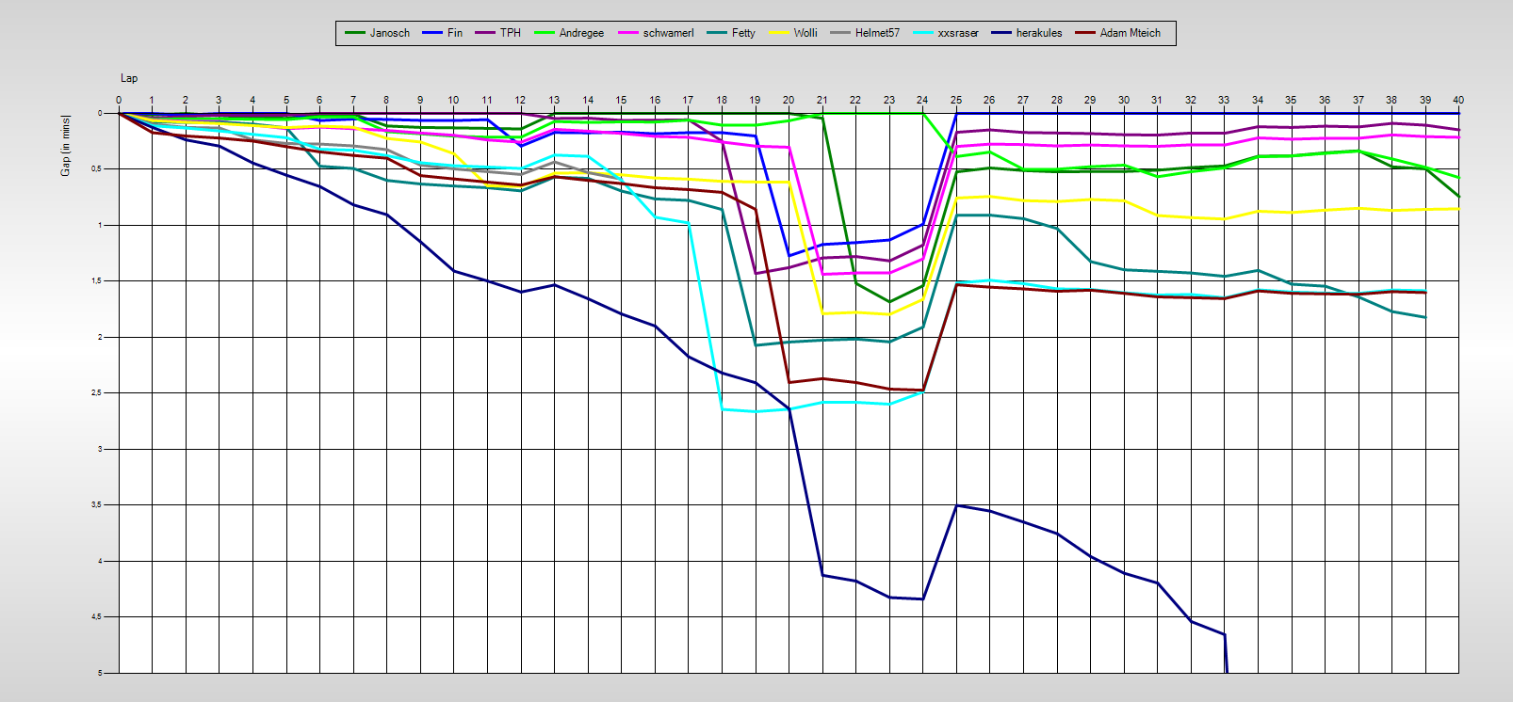
Task: Click lap number 40 on top axis
Action: click(1458, 100)
